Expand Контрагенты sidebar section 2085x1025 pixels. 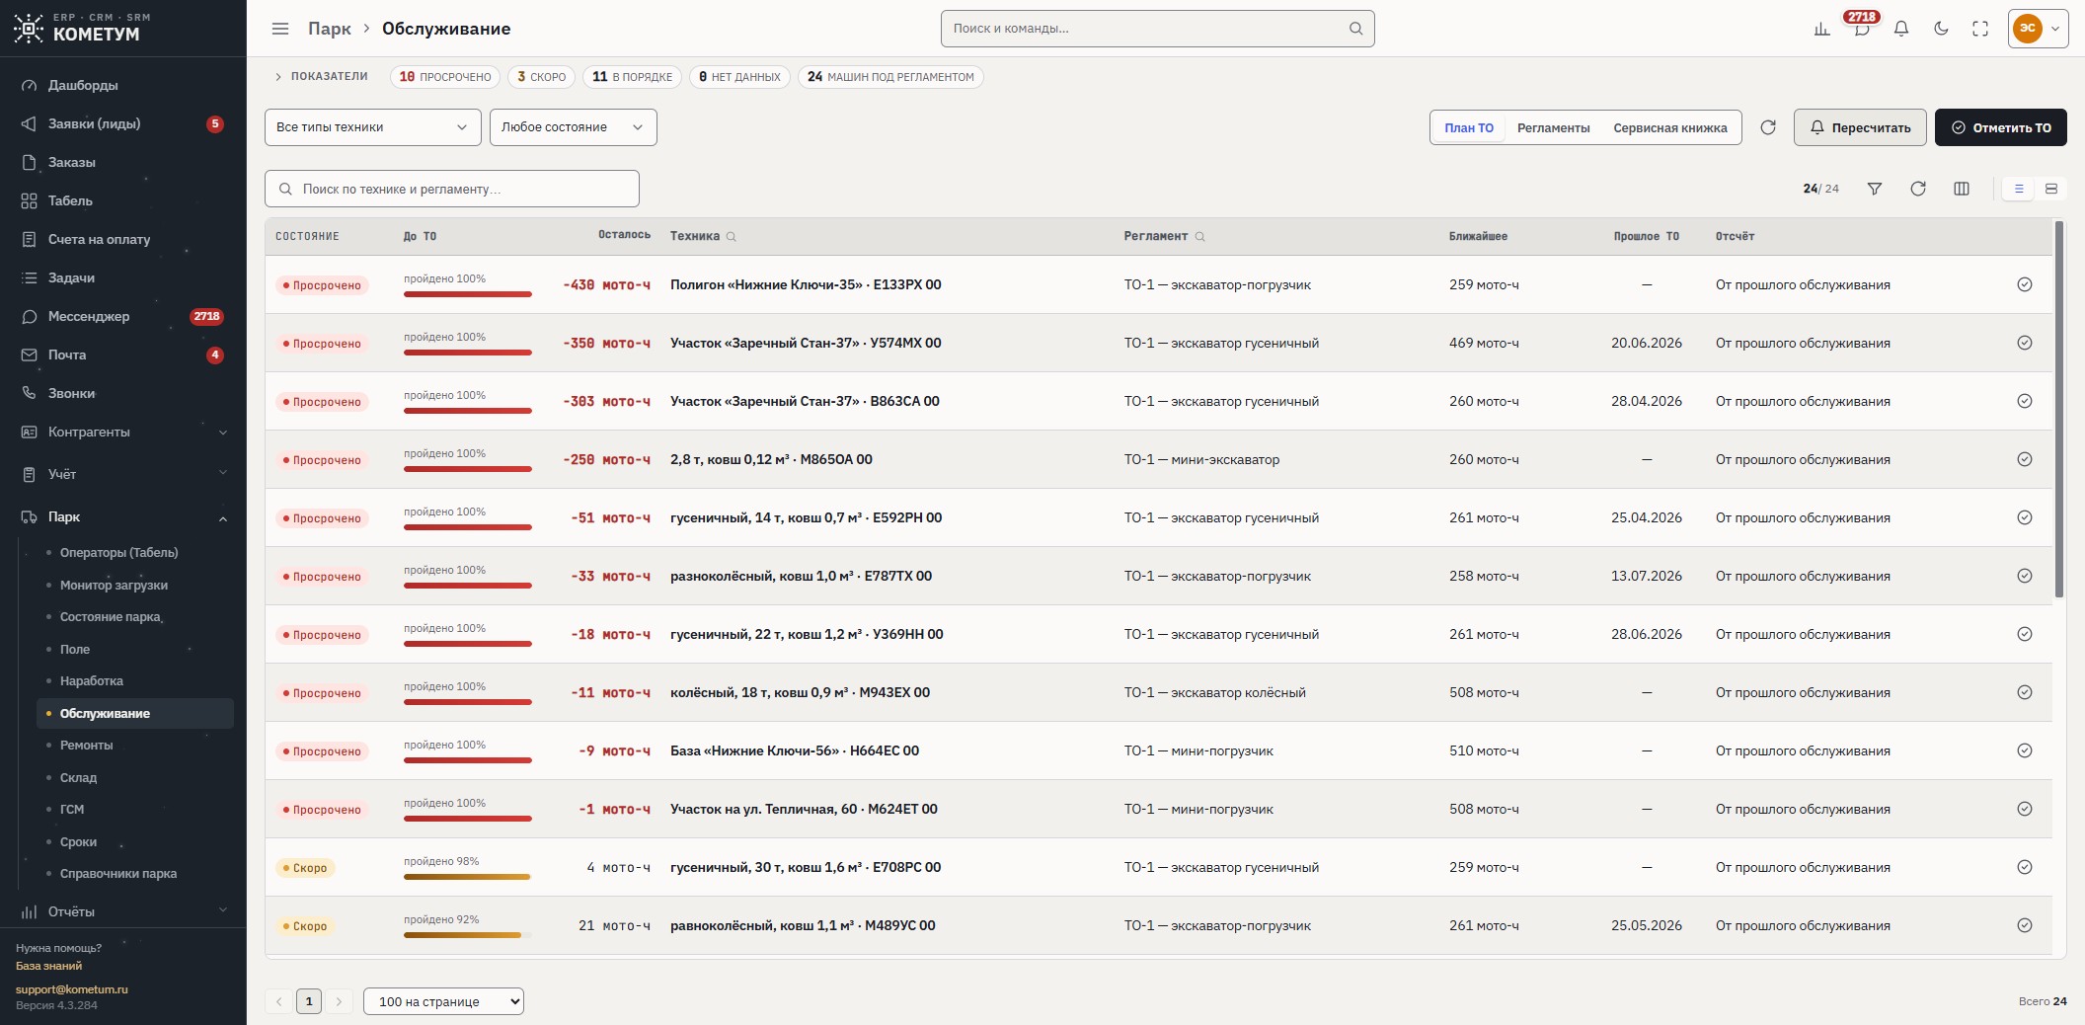click(x=123, y=432)
